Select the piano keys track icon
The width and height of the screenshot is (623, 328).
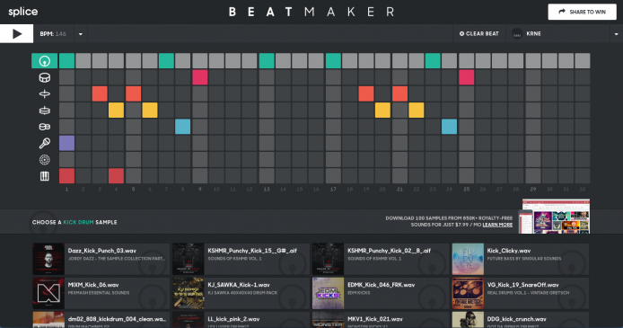[x=45, y=176]
